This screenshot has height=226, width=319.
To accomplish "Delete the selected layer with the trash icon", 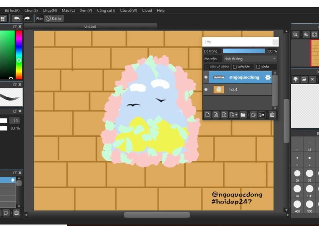I will point(272,115).
